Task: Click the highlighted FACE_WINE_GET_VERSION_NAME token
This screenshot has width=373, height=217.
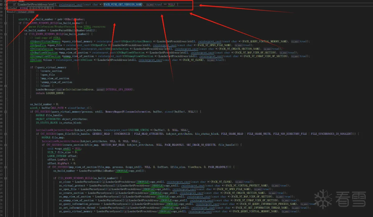Action: pyautogui.click(x=123, y=5)
